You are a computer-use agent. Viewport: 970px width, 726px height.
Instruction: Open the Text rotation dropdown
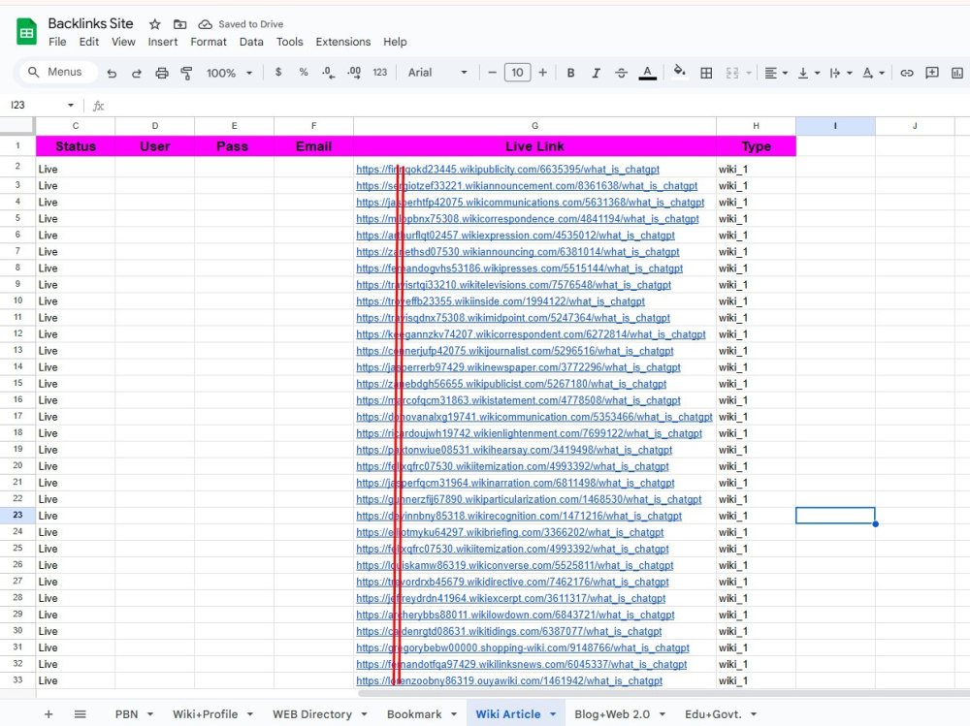873,73
